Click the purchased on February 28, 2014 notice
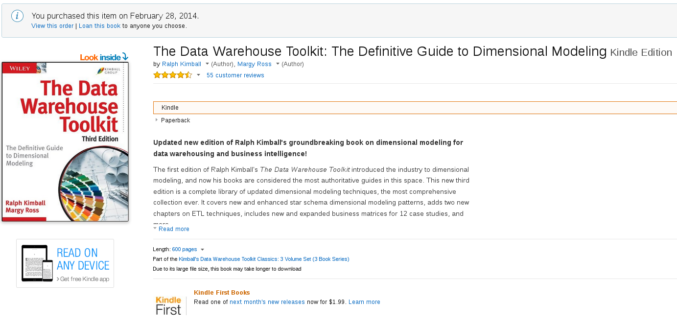 (x=115, y=16)
